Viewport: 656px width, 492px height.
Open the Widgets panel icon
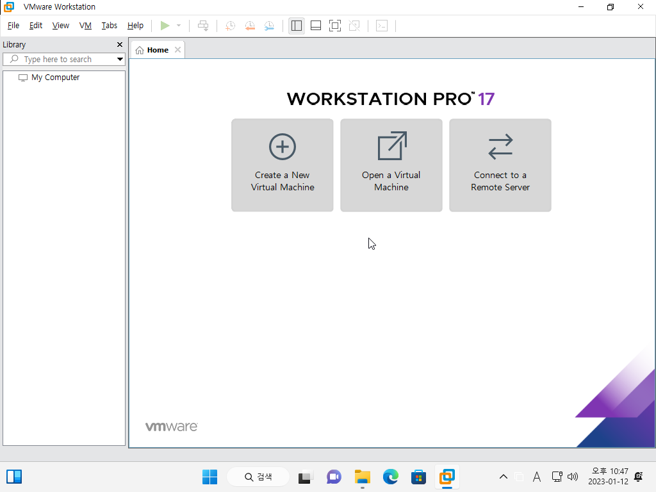14,477
